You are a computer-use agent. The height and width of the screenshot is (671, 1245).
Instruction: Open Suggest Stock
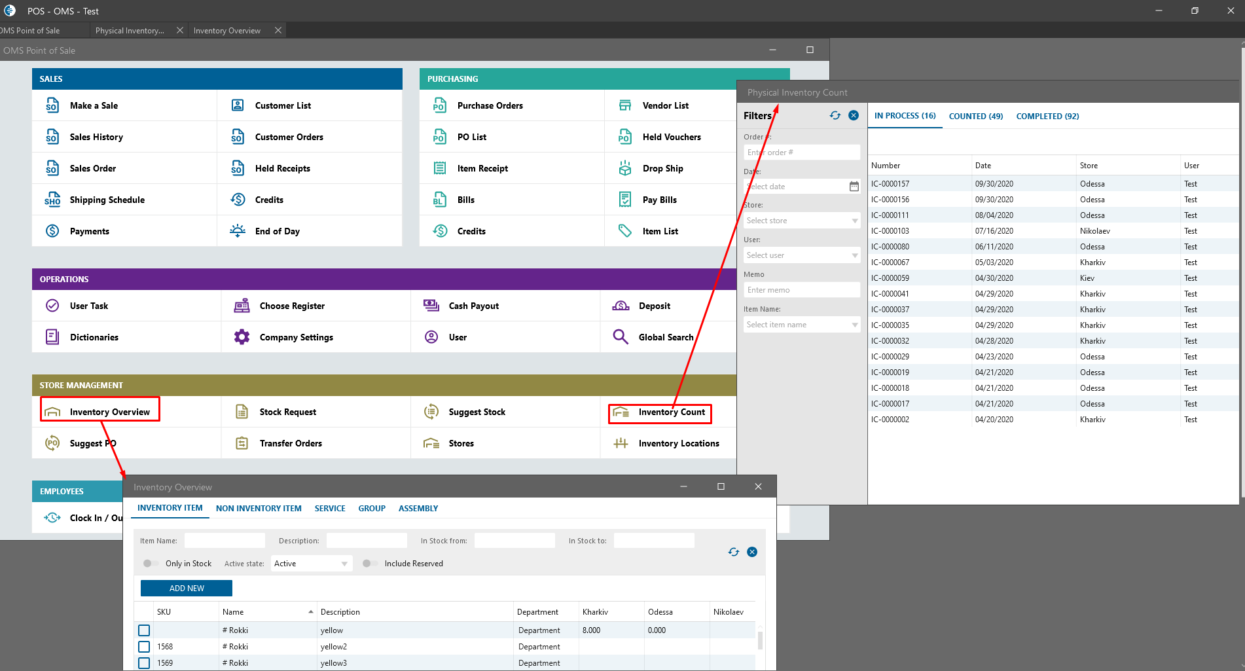[477, 412]
